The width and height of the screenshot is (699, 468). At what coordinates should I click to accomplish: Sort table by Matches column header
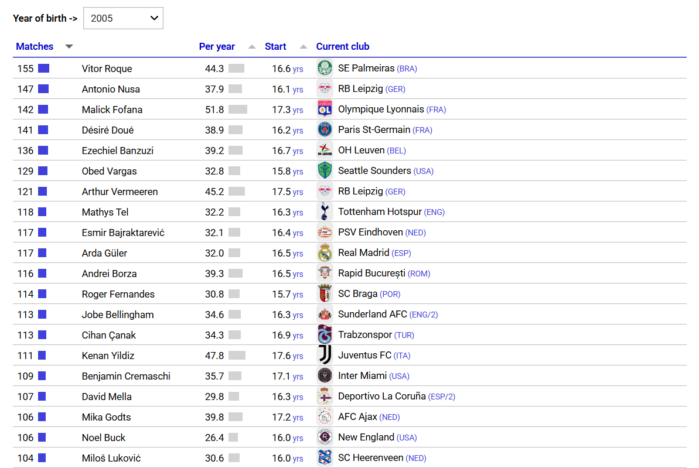click(x=35, y=47)
